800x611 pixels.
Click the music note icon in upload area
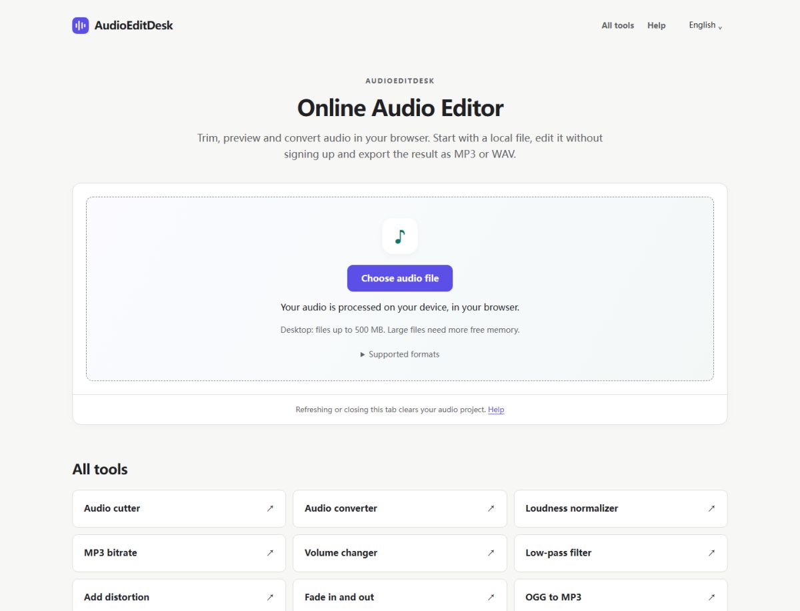400,236
